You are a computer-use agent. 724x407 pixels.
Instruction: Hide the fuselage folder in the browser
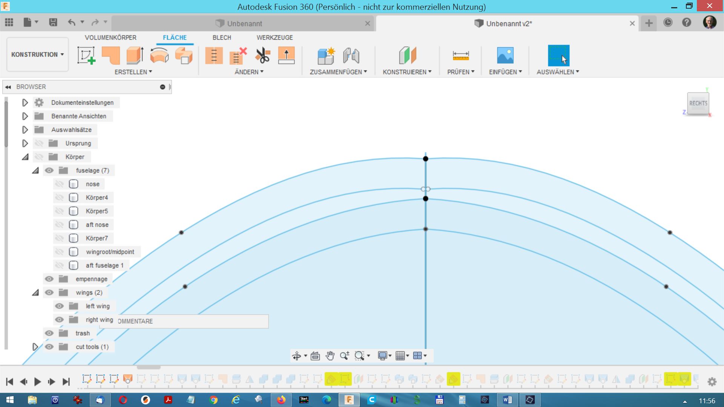coord(49,170)
